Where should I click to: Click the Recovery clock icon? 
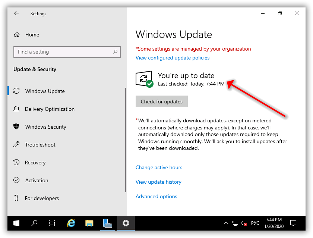(16, 162)
